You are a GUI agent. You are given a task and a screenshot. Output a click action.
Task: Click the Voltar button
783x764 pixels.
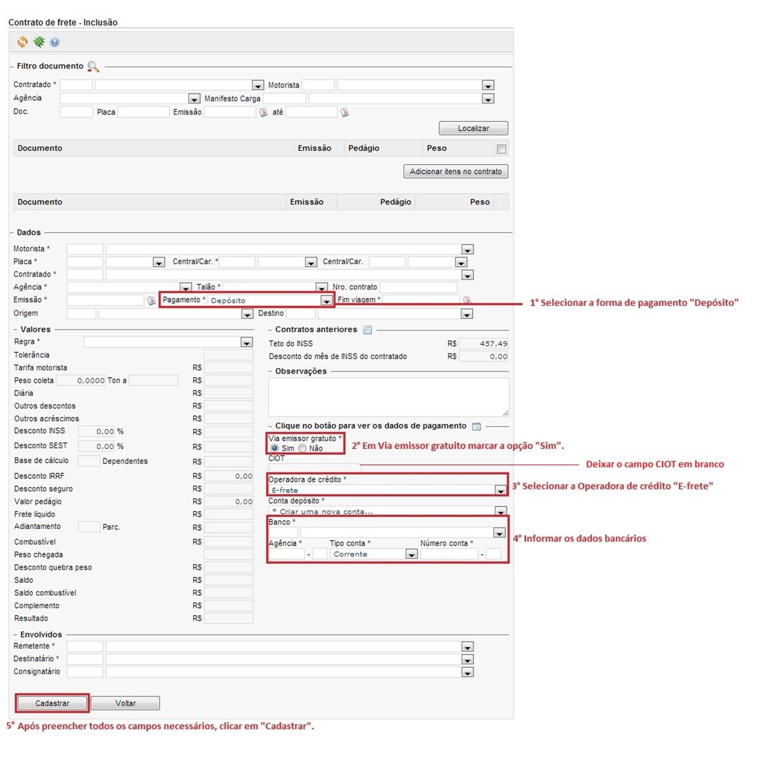(125, 703)
